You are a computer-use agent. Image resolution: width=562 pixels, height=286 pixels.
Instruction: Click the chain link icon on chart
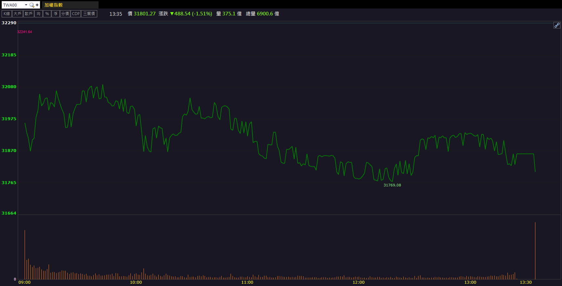coord(557,25)
